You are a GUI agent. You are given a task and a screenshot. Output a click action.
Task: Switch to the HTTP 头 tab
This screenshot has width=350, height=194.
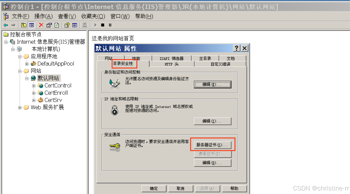pos(172,64)
